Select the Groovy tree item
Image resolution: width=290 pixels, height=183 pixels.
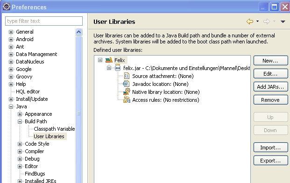coord(24,77)
